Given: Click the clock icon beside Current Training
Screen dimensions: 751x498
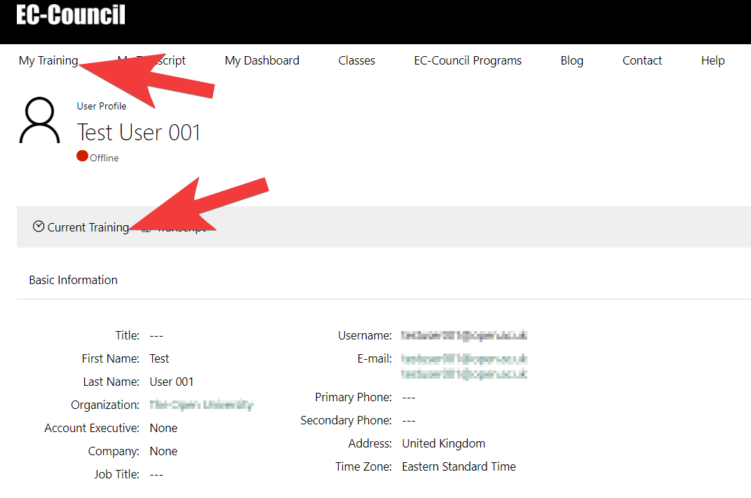Looking at the screenshot, I should pyautogui.click(x=39, y=226).
